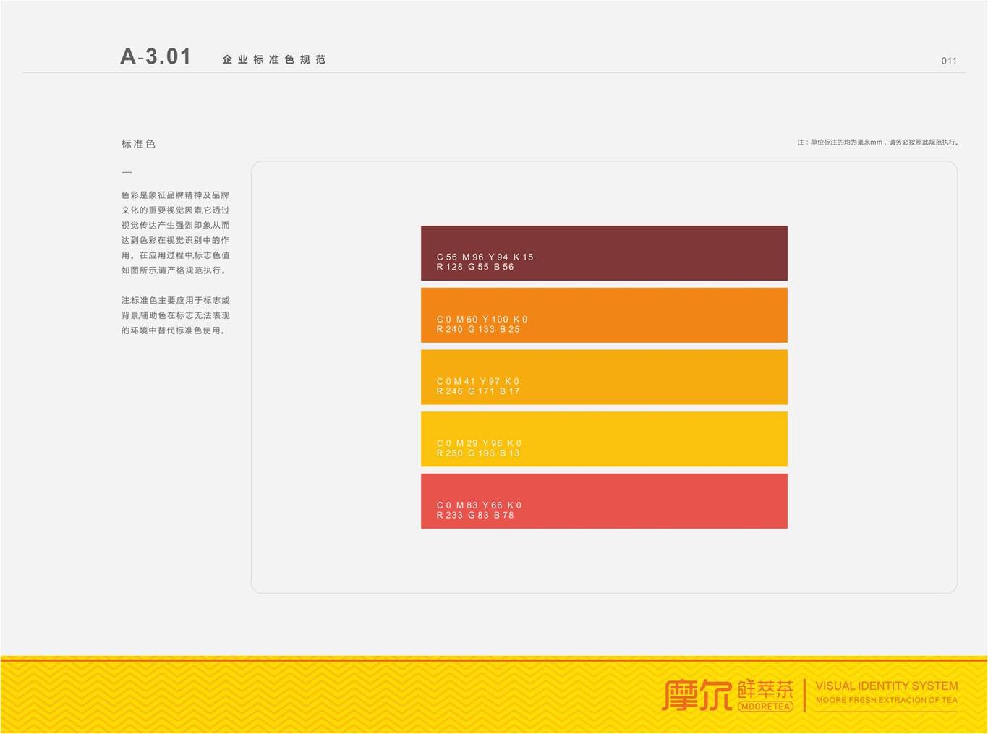
Task: Click the paragraph starting '色彩是象征品牌精神'
Action: (176, 233)
